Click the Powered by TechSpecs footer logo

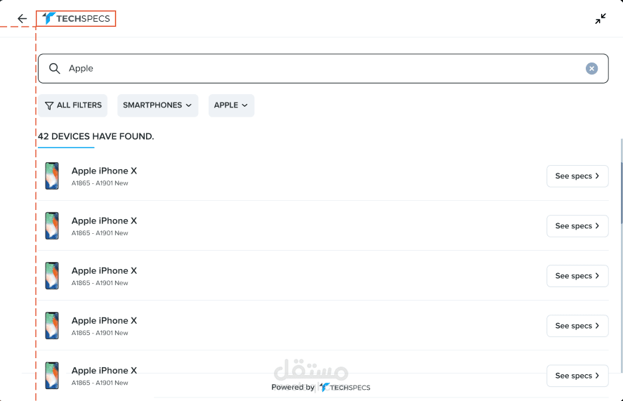[344, 387]
